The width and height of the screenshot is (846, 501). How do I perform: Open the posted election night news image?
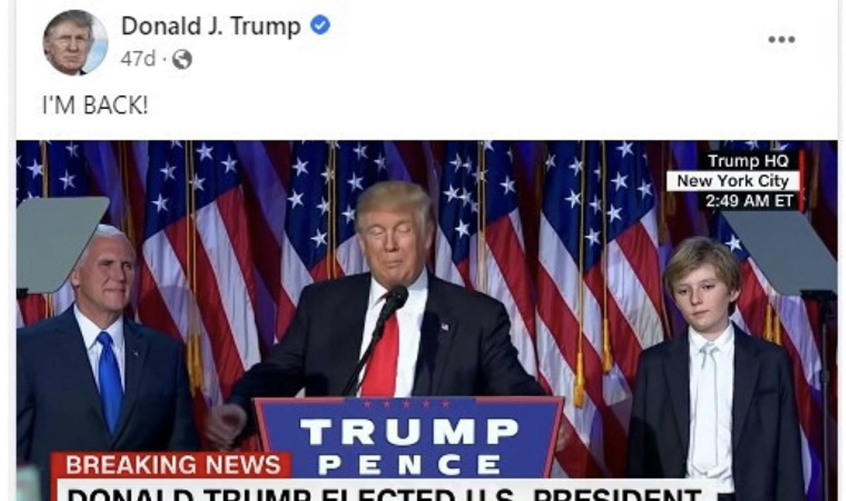tap(426, 321)
